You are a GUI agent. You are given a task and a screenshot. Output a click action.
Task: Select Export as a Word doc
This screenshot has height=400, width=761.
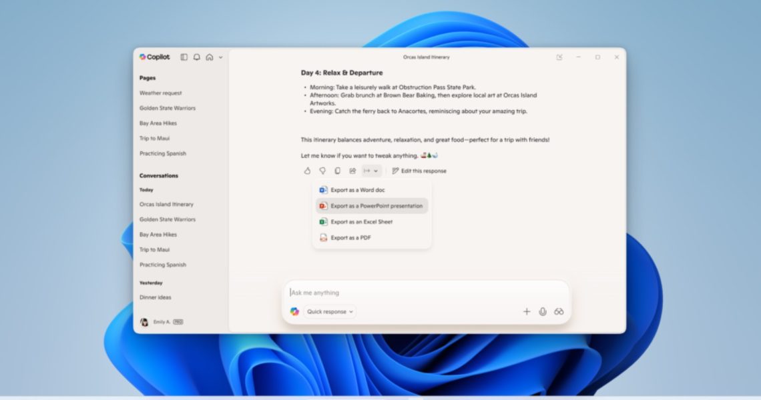click(x=357, y=190)
